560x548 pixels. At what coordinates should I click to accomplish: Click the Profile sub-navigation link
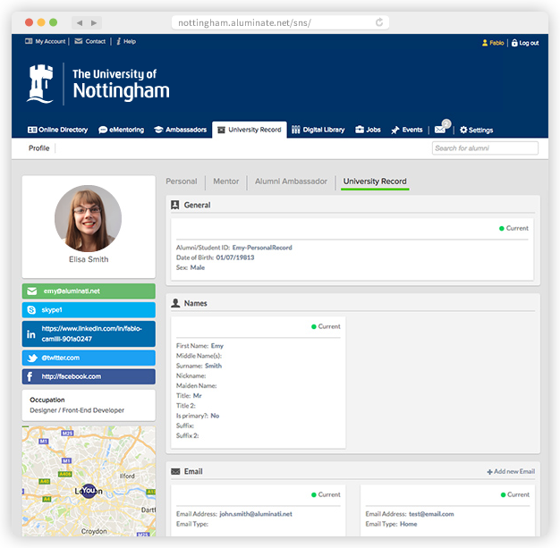point(39,148)
